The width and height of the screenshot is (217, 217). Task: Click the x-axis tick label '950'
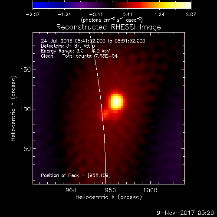111,190
